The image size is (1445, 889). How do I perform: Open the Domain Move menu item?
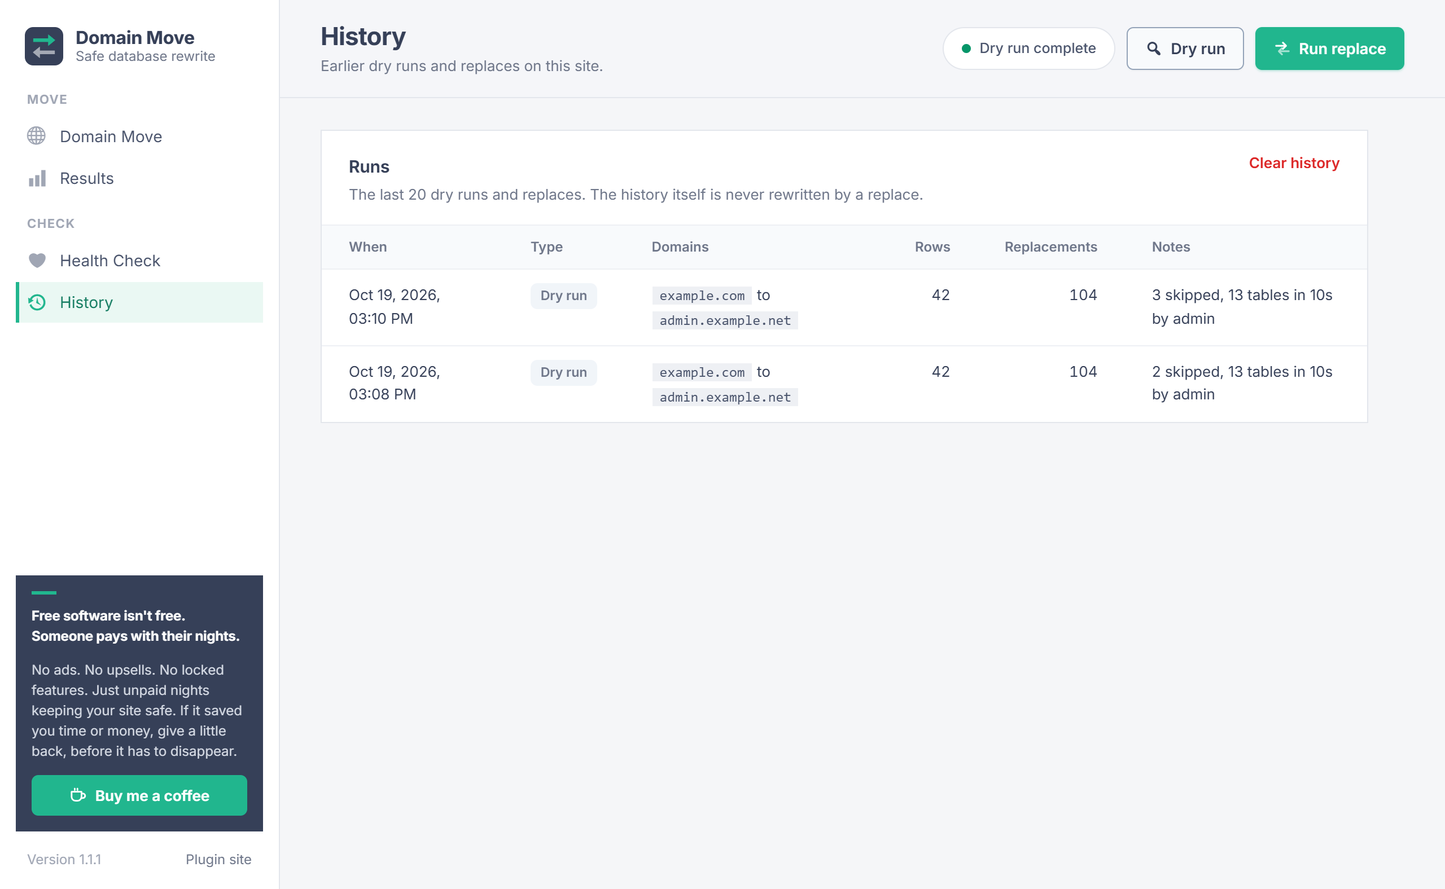click(139, 137)
